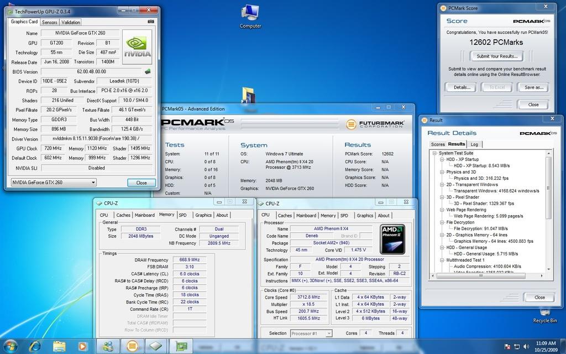Viewport: 566px width, 354px height.
Task: Click the Show Desktop strip on taskbar
Action: click(x=563, y=346)
